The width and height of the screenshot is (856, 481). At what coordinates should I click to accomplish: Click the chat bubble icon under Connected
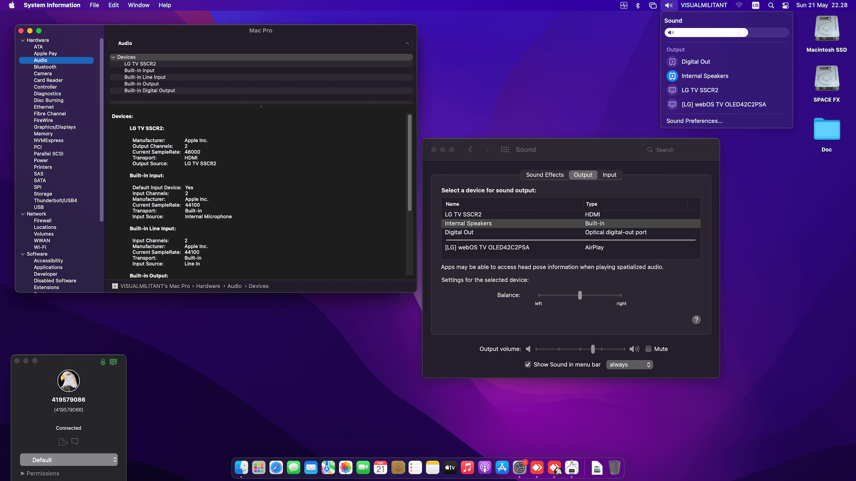(x=75, y=441)
